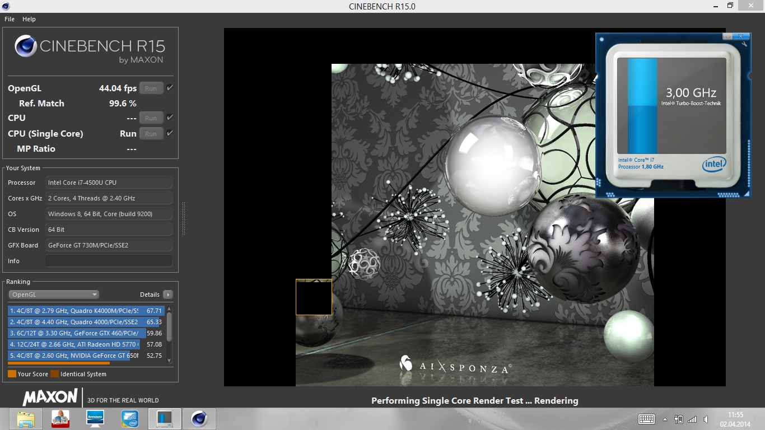Open the wrench settings in Turbo Boost monitor

point(743,44)
